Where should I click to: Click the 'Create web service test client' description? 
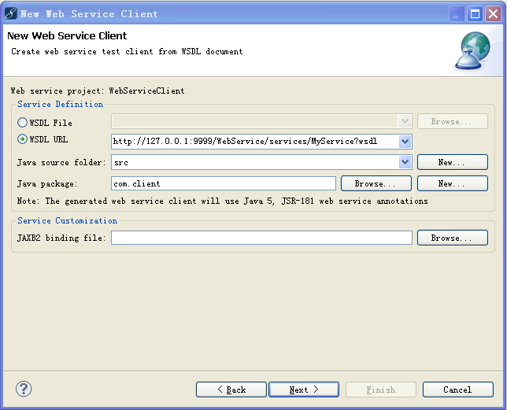[x=127, y=52]
